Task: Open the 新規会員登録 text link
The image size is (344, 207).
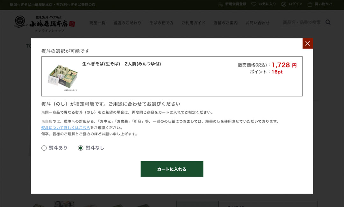Action: pyautogui.click(x=236, y=4)
